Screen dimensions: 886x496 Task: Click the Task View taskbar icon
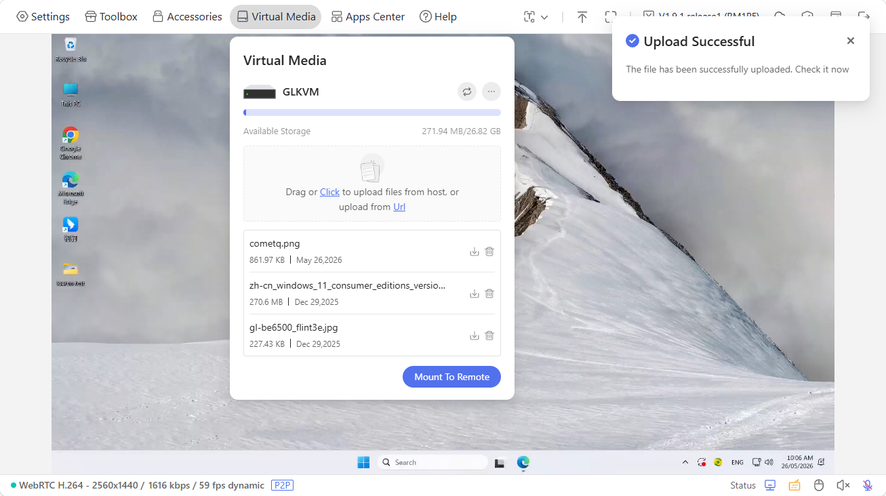500,463
